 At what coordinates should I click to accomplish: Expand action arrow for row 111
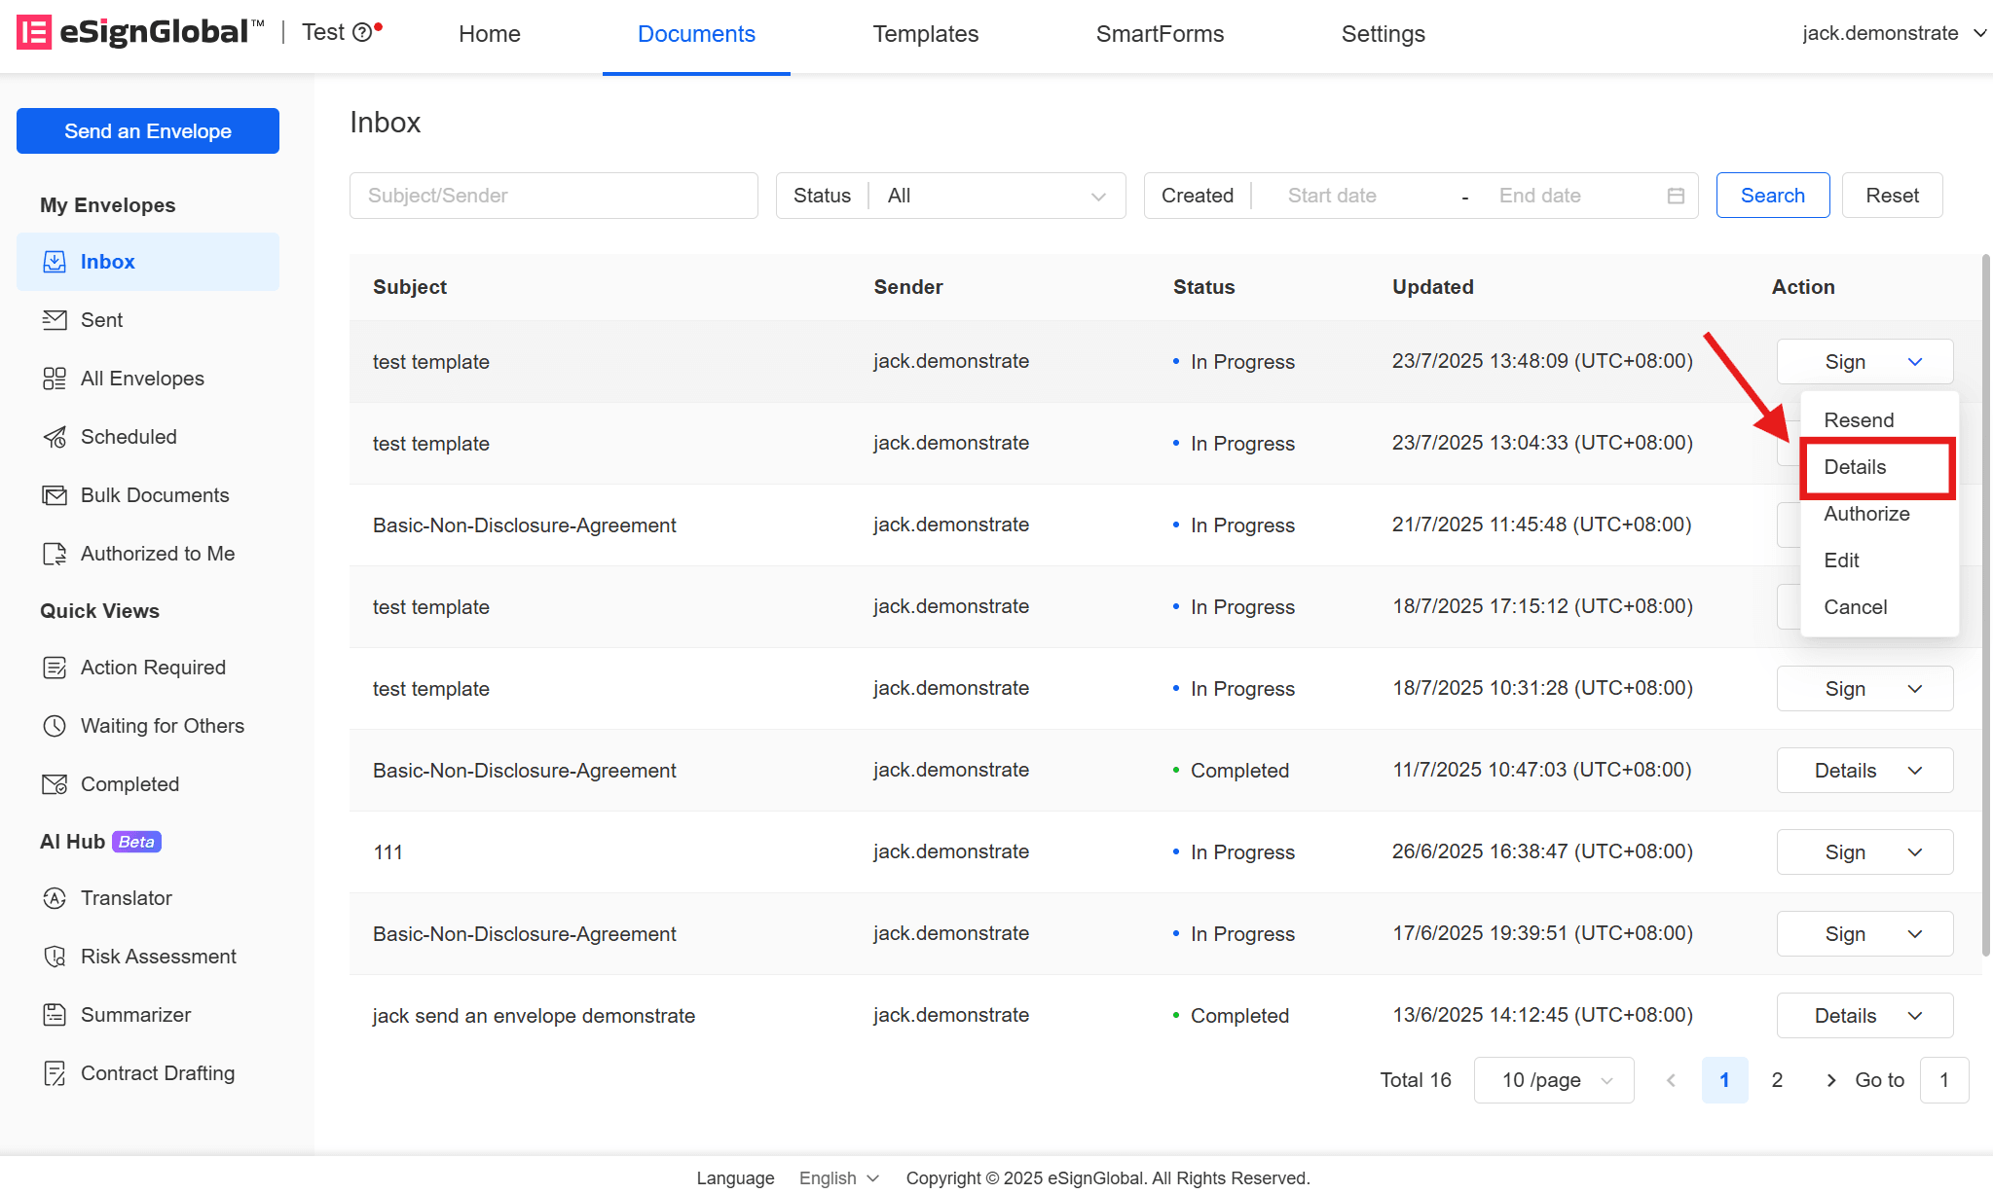tap(1915, 852)
